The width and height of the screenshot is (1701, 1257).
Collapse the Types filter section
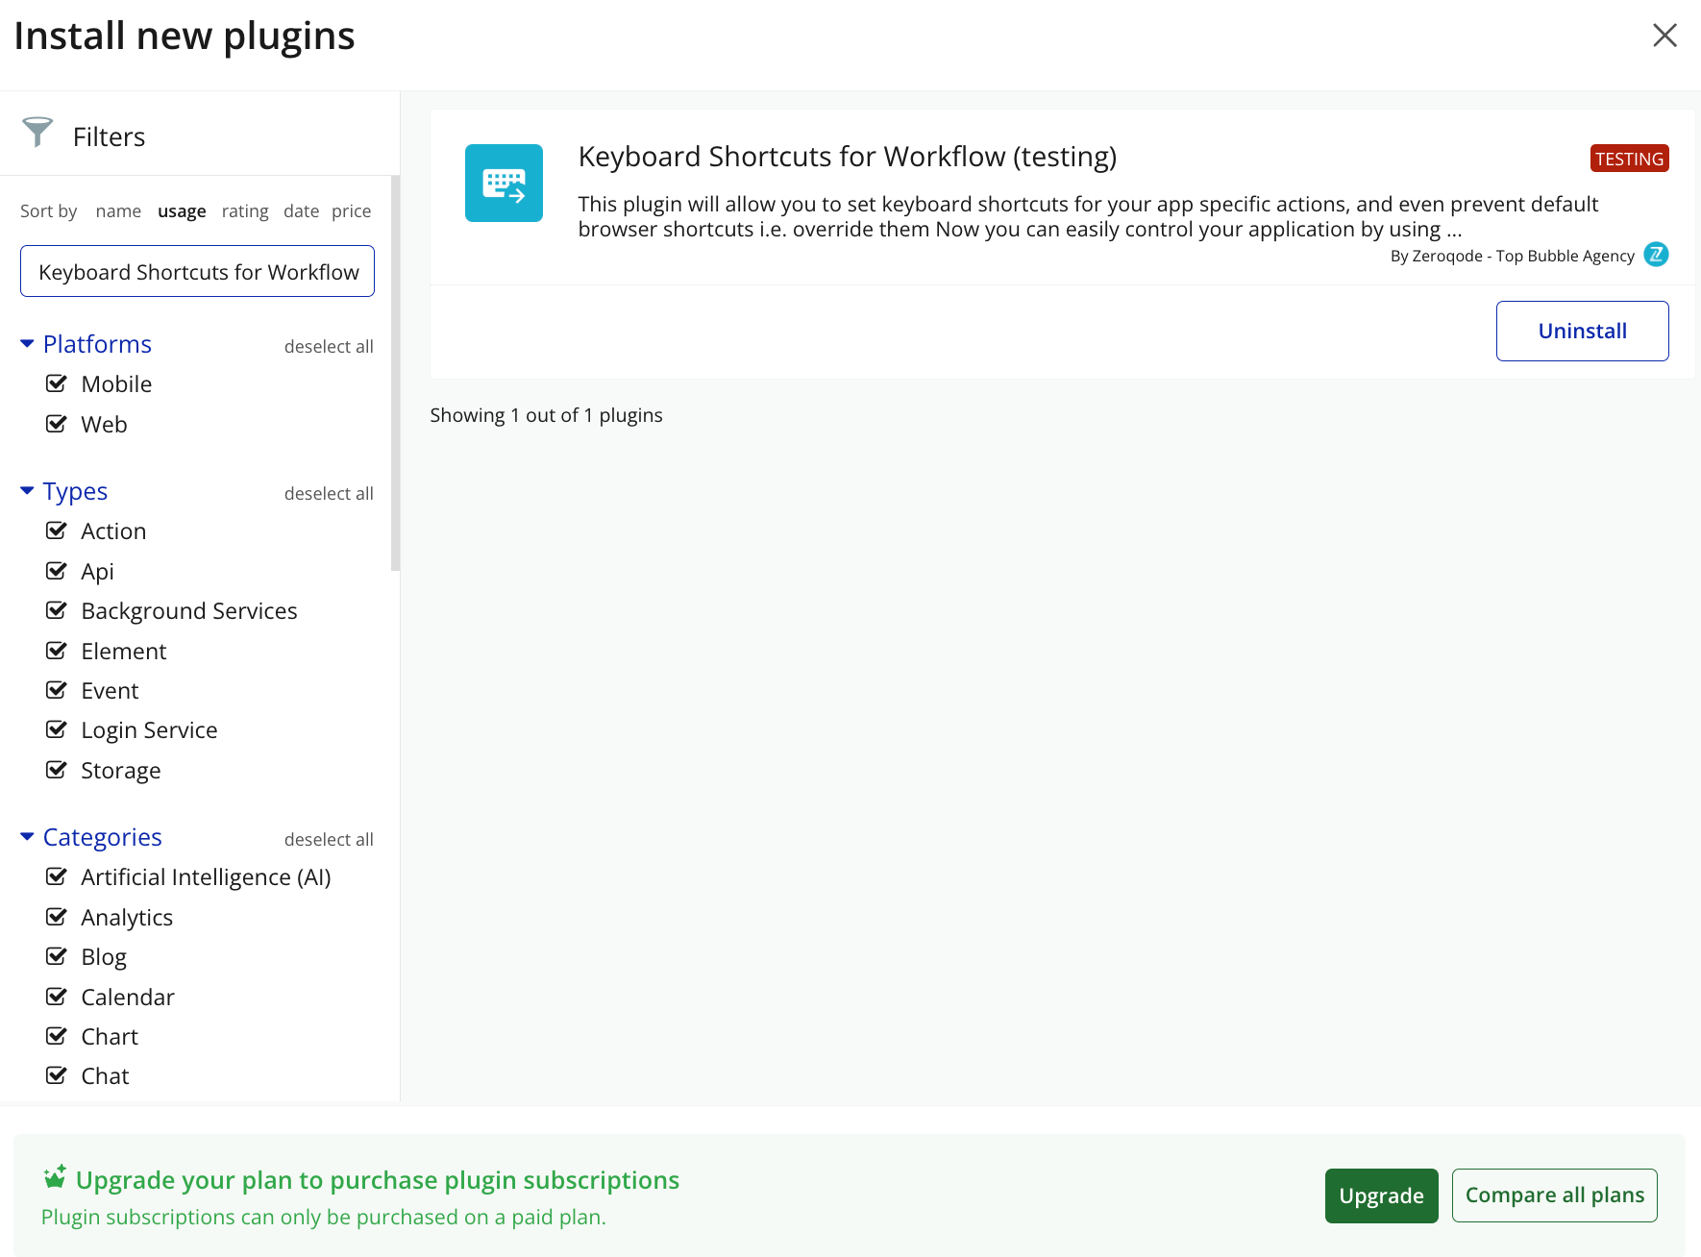coord(27,491)
